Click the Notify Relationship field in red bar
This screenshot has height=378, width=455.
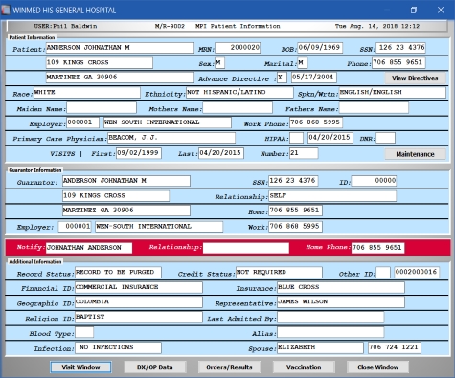(x=246, y=248)
